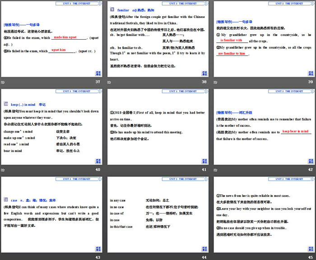Click the animation star under slide 37
The image size is (316, 260).
[x=3, y=82]
